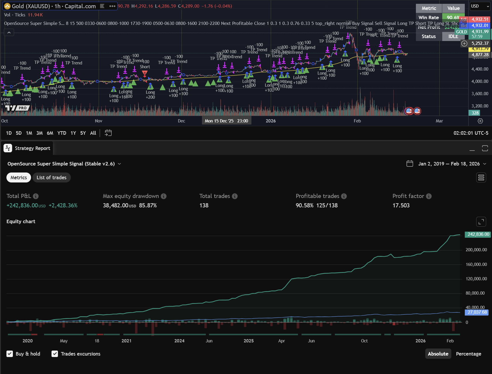Select the Metrics tab

tap(19, 177)
